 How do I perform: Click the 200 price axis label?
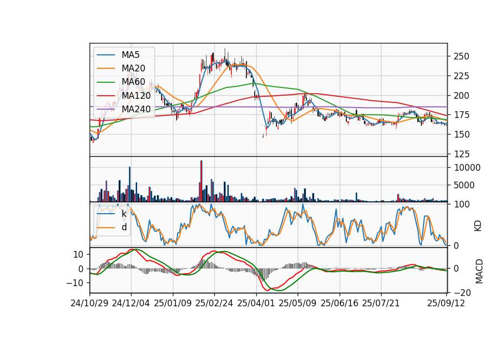pyautogui.click(x=461, y=95)
